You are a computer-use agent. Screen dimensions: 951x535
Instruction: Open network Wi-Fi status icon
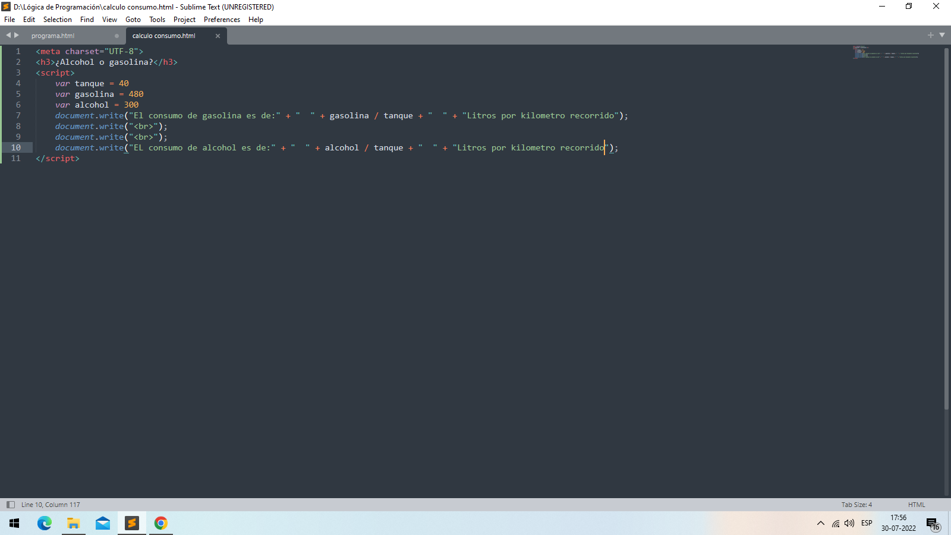(836, 523)
